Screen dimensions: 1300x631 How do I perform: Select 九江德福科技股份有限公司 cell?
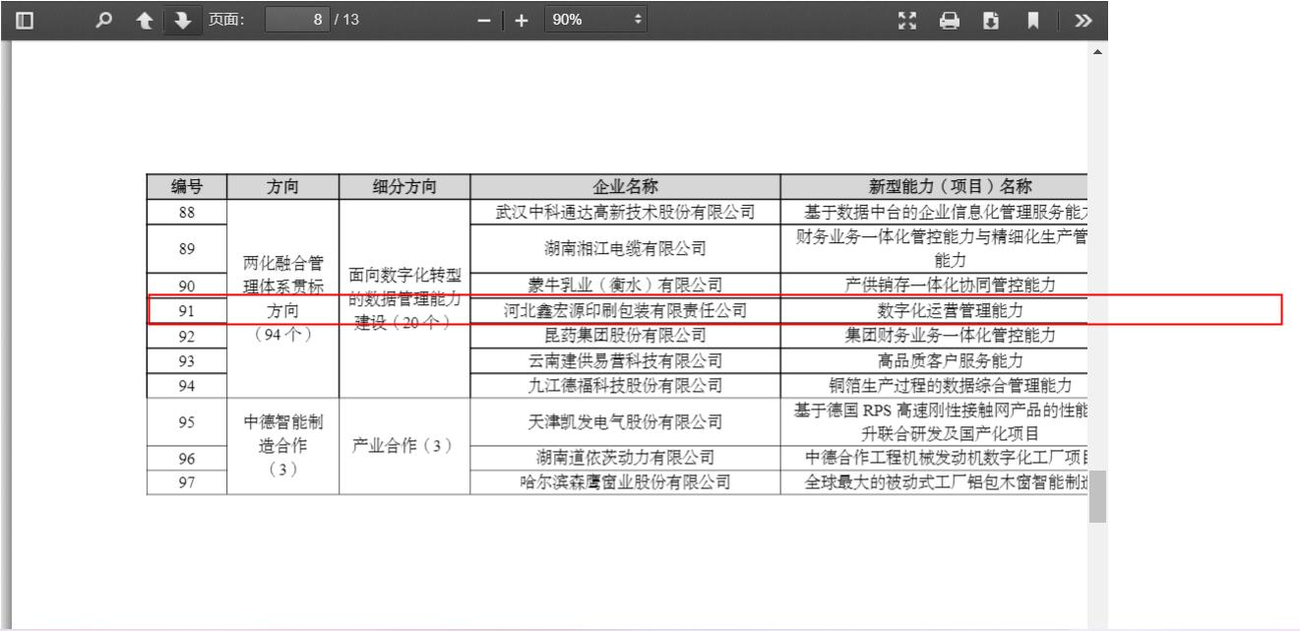(625, 385)
